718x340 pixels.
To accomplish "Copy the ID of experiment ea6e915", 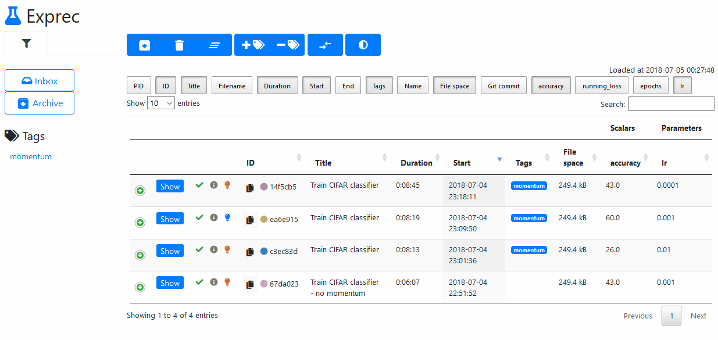I will pos(250,220).
